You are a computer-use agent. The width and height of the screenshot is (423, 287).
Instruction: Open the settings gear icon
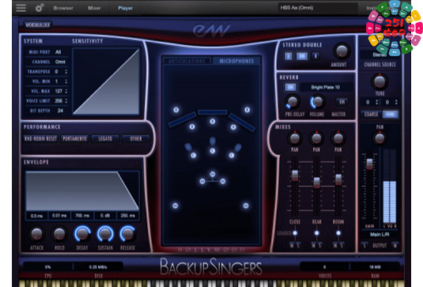[x=40, y=8]
